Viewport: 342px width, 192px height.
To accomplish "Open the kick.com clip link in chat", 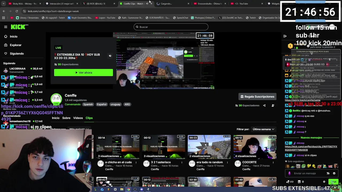I will click(311, 148).
